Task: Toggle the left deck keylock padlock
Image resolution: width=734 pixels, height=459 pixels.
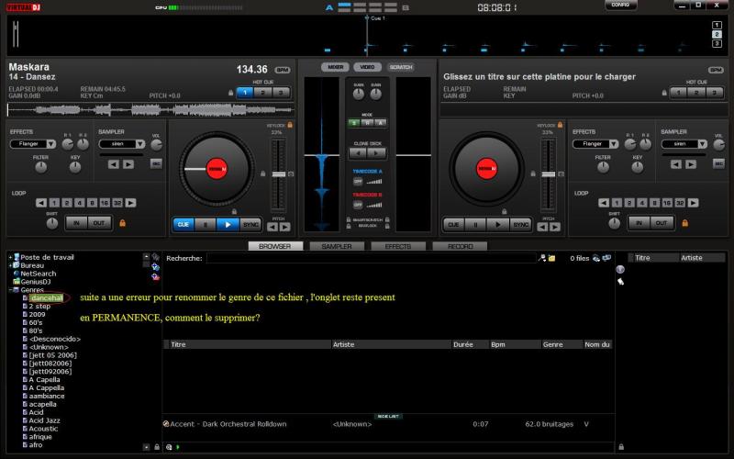Action: pos(290,125)
